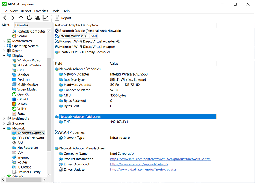Select PCI / PnP Network tree item
This screenshot has height=183, width=255.
30,138
